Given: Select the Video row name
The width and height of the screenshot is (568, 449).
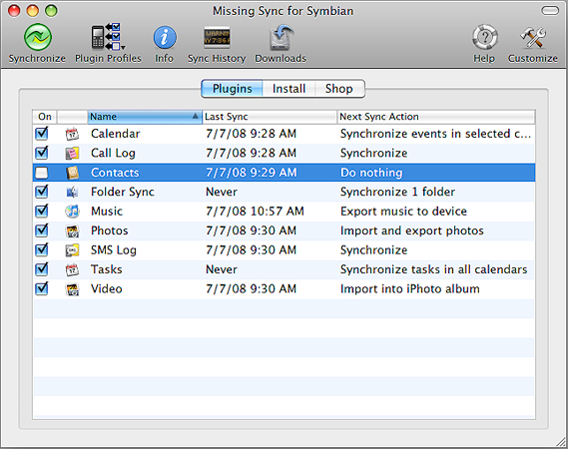Looking at the screenshot, I should coord(107,289).
